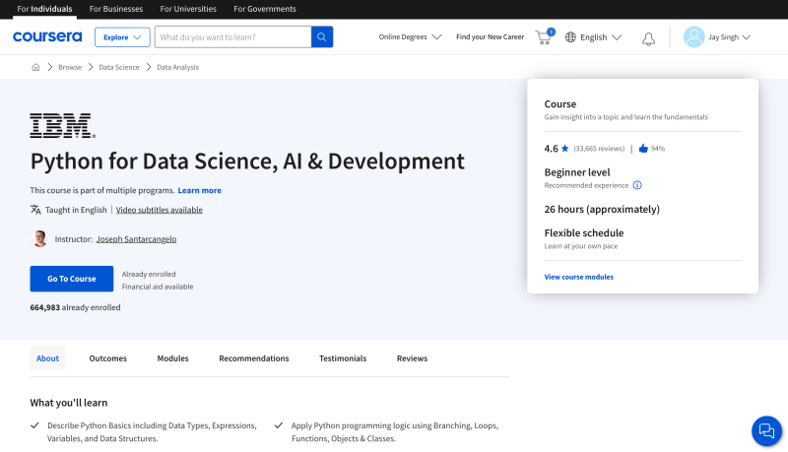788x452 pixels.
Task: Select the Outcomes tab
Action: coord(108,358)
